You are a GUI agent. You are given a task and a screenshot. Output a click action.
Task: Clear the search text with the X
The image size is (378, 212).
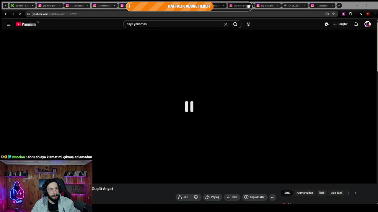click(x=226, y=24)
